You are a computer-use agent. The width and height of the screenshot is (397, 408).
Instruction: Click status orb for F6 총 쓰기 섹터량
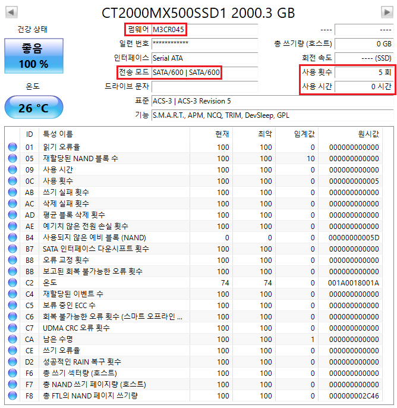[x=12, y=373]
